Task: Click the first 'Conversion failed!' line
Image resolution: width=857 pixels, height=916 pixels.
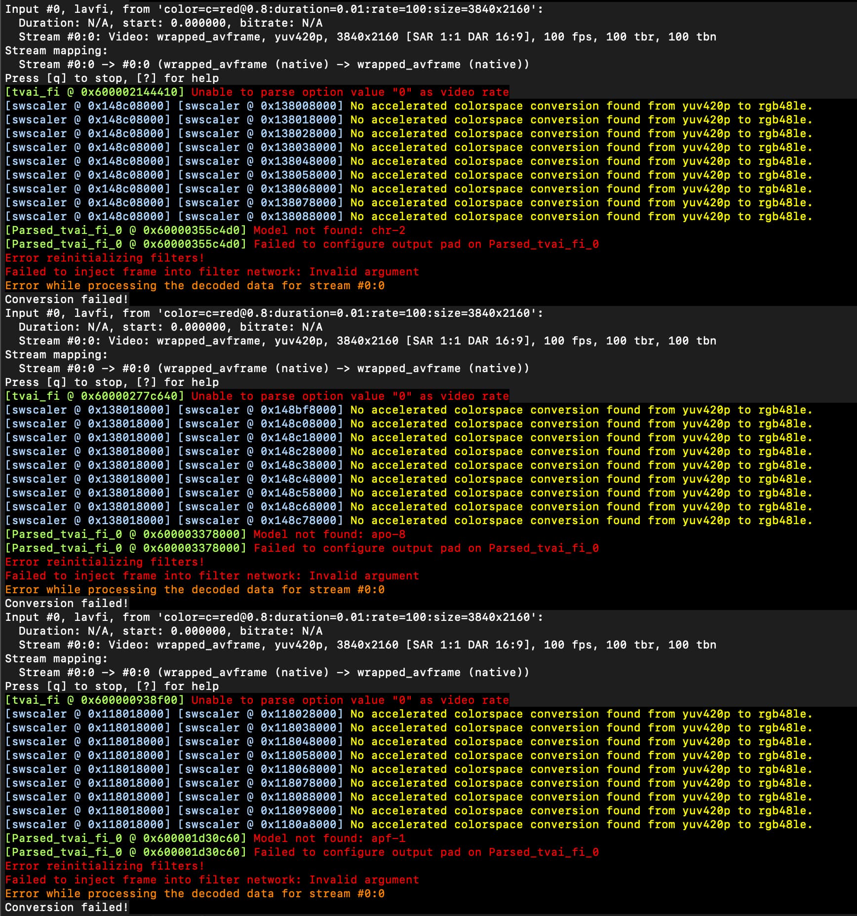Action: point(67,299)
